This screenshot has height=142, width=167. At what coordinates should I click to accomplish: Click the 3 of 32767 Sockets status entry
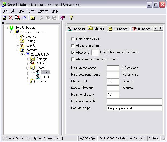(x=113, y=138)
